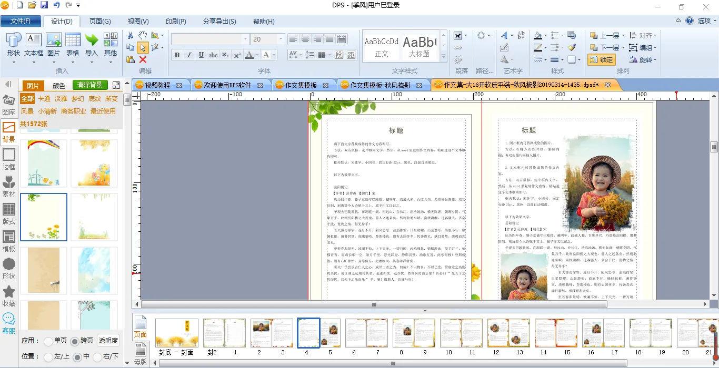The image size is (719, 368).
Task: Click the 清除背景 clear background button
Action: coord(90,85)
